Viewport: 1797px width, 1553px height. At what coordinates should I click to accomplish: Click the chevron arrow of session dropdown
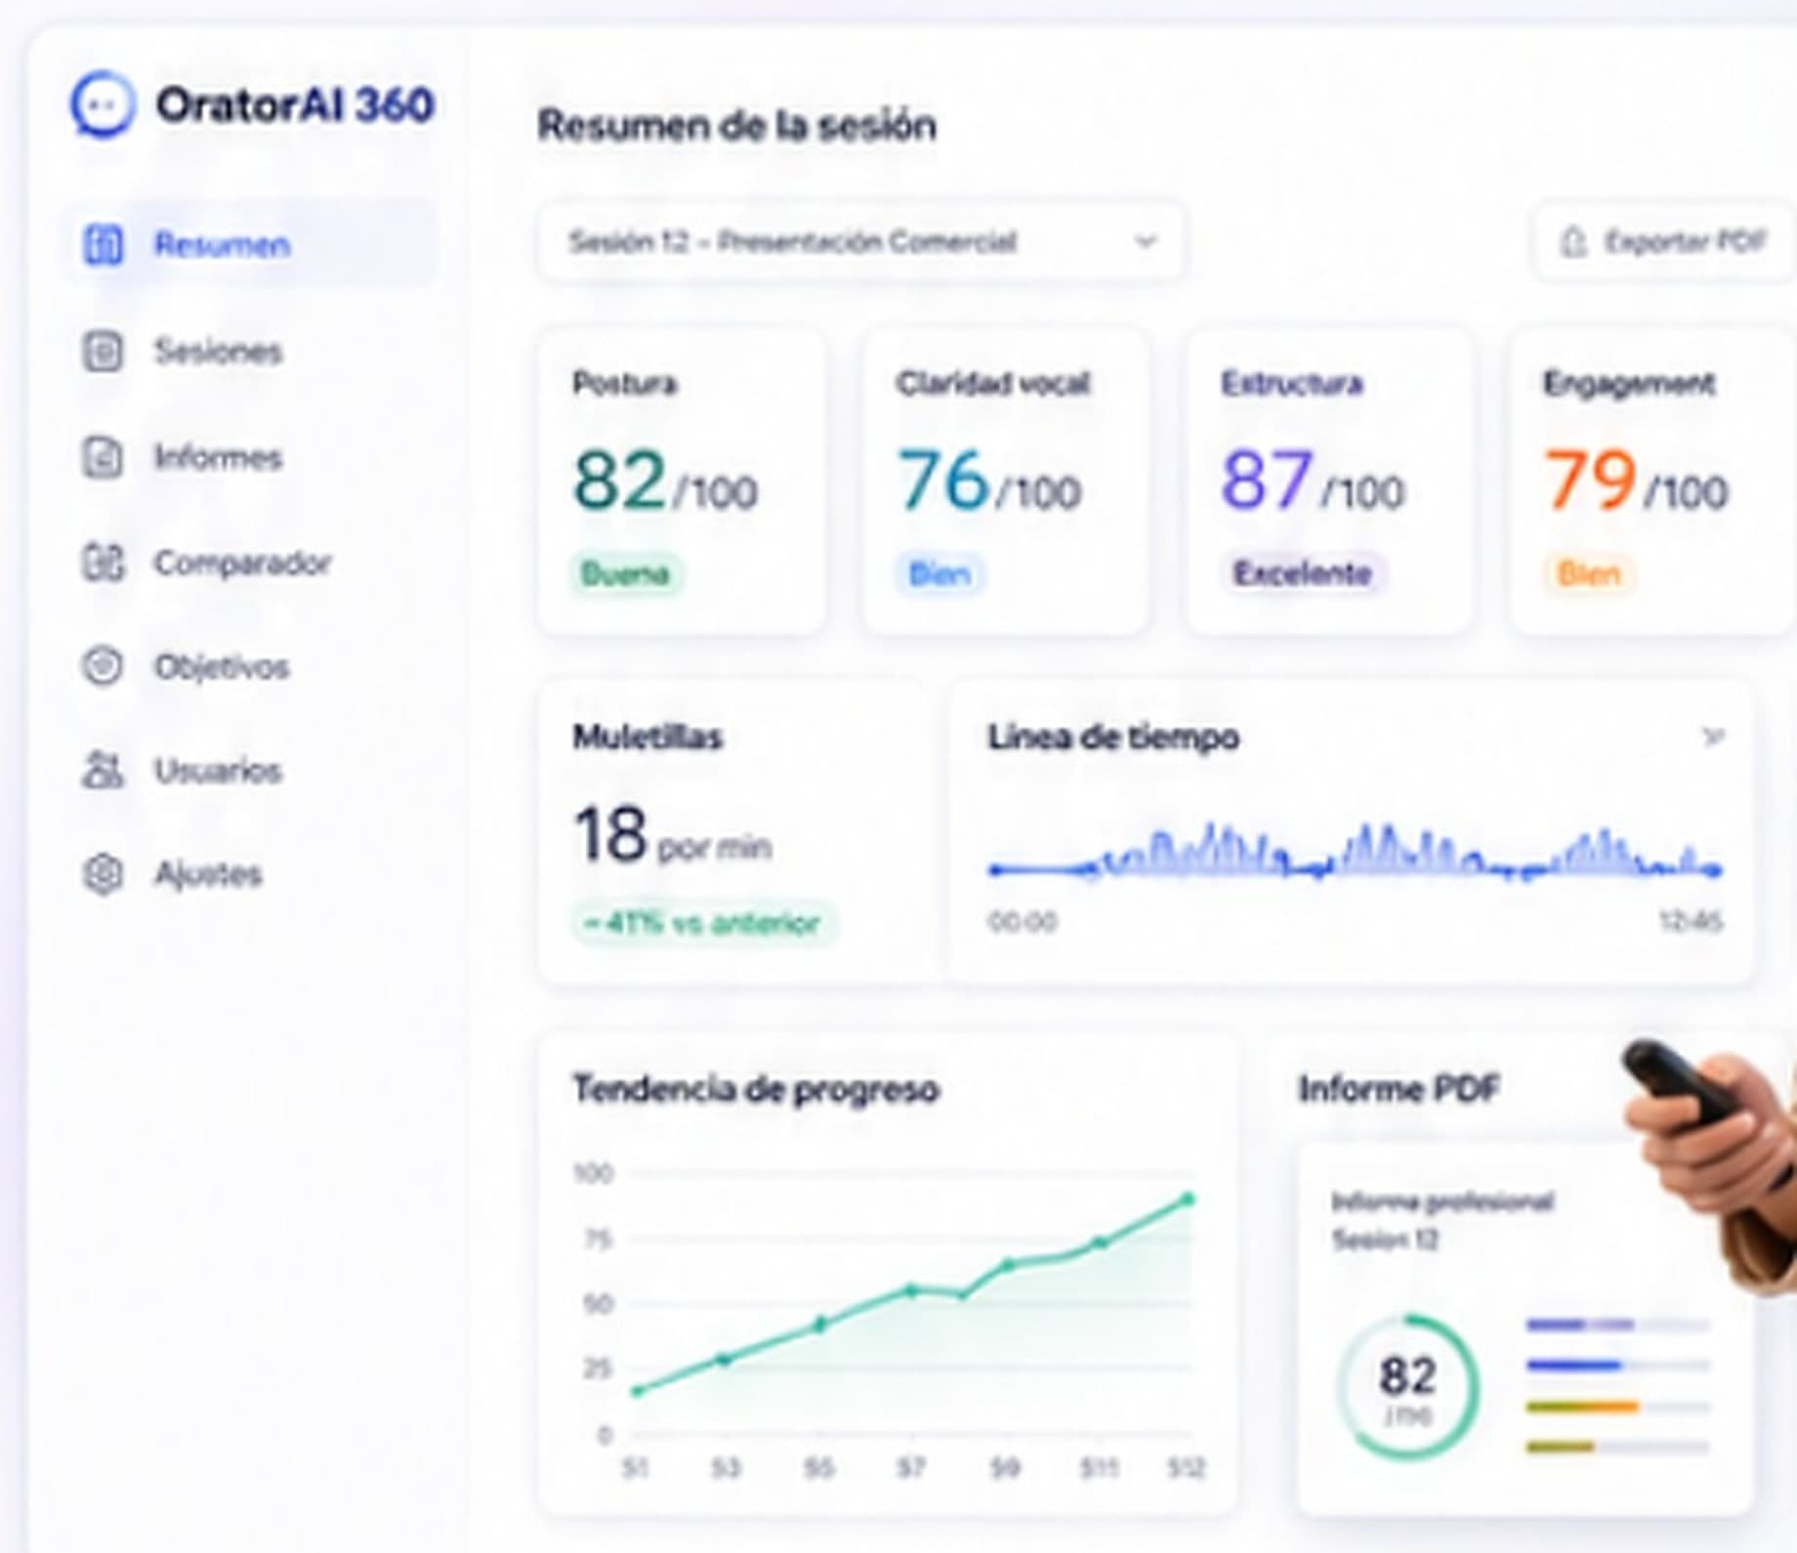pyautogui.click(x=1146, y=241)
